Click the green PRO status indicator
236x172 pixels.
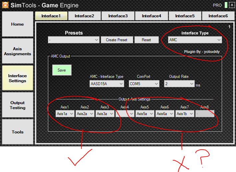click(226, 5)
